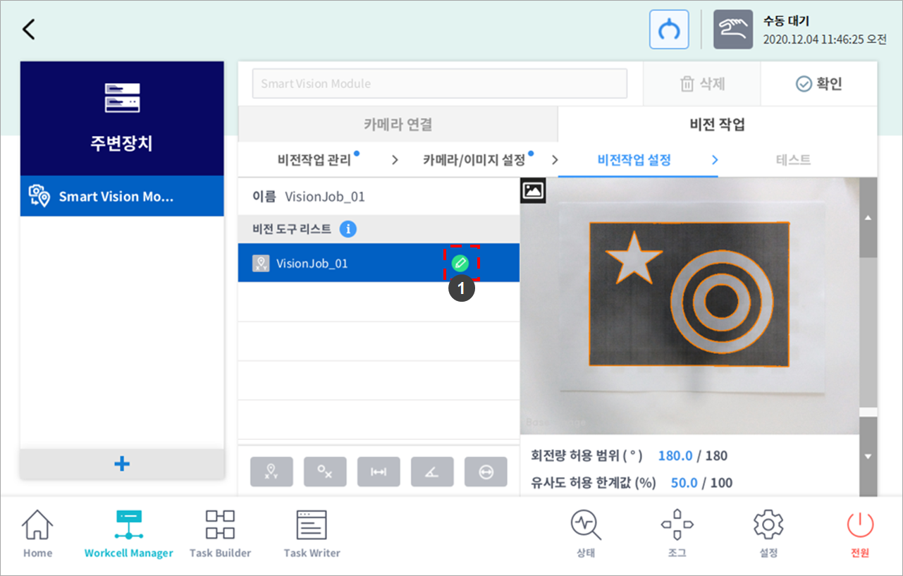Add a peripheral with the plus button

[x=122, y=464]
